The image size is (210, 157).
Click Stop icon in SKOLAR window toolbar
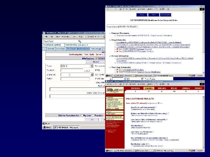click(x=120, y=84)
